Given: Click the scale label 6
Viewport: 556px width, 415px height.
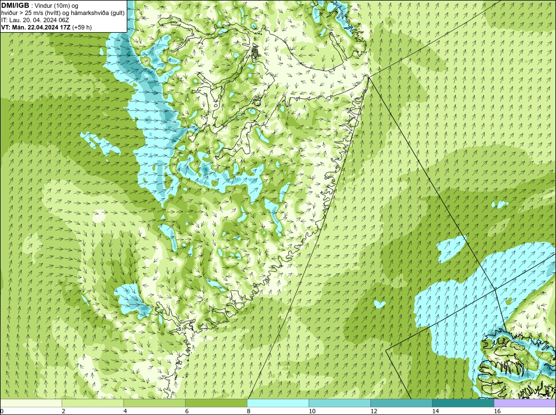Looking at the screenshot, I should [187, 411].
